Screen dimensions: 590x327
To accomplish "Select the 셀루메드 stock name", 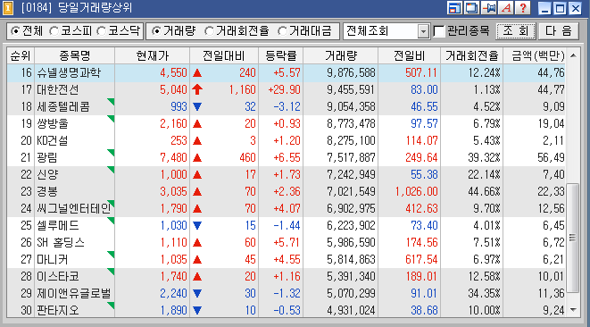I will point(58,225).
